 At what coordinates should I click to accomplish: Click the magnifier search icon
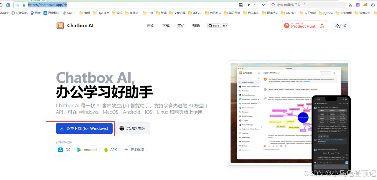click(x=273, y=5)
